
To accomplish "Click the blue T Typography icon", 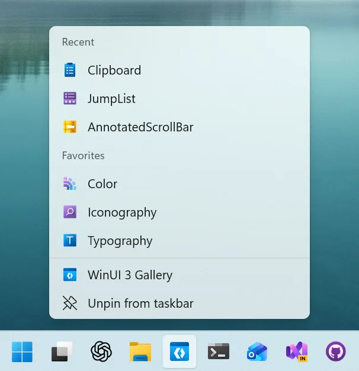I will 70,241.
